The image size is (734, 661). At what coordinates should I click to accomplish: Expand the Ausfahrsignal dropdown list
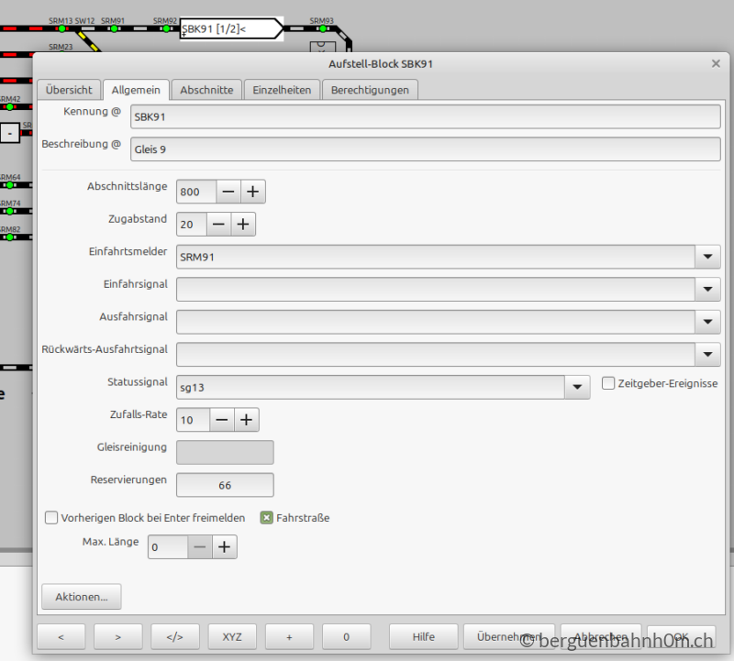pos(707,322)
